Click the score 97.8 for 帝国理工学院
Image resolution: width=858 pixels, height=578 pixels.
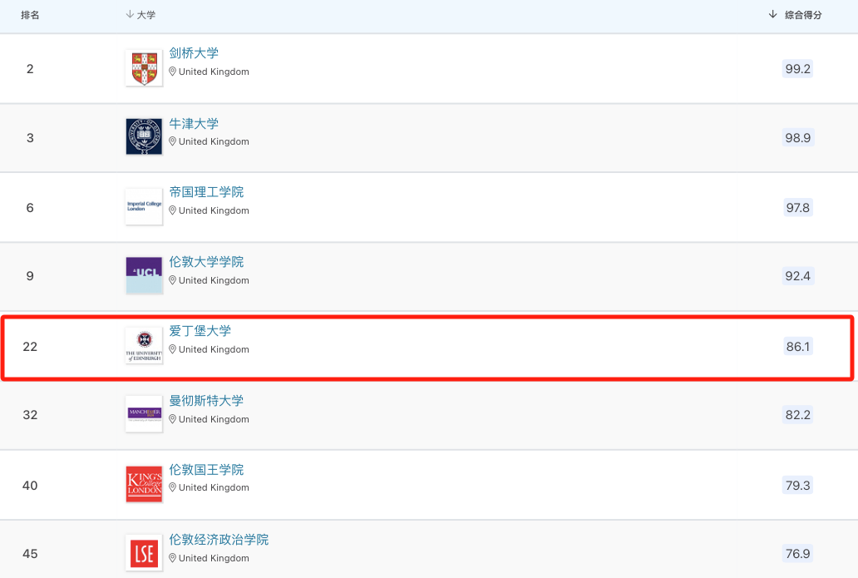click(798, 208)
